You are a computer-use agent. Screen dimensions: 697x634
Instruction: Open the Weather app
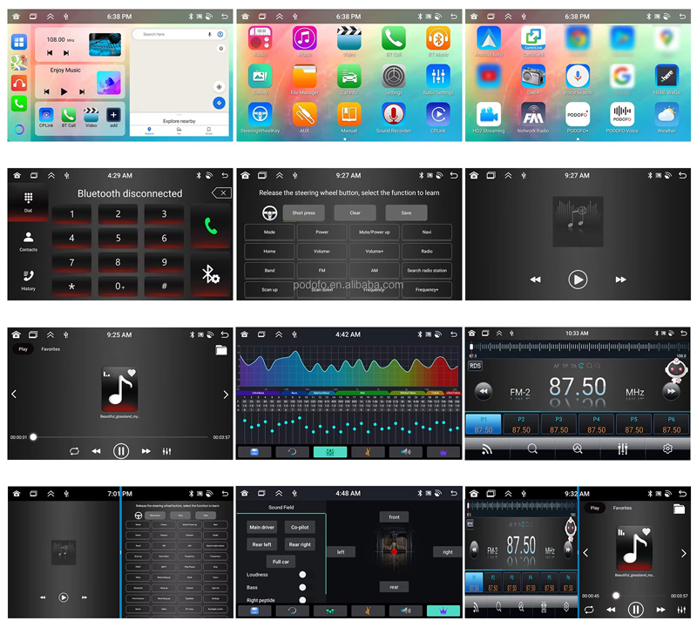(x=667, y=115)
